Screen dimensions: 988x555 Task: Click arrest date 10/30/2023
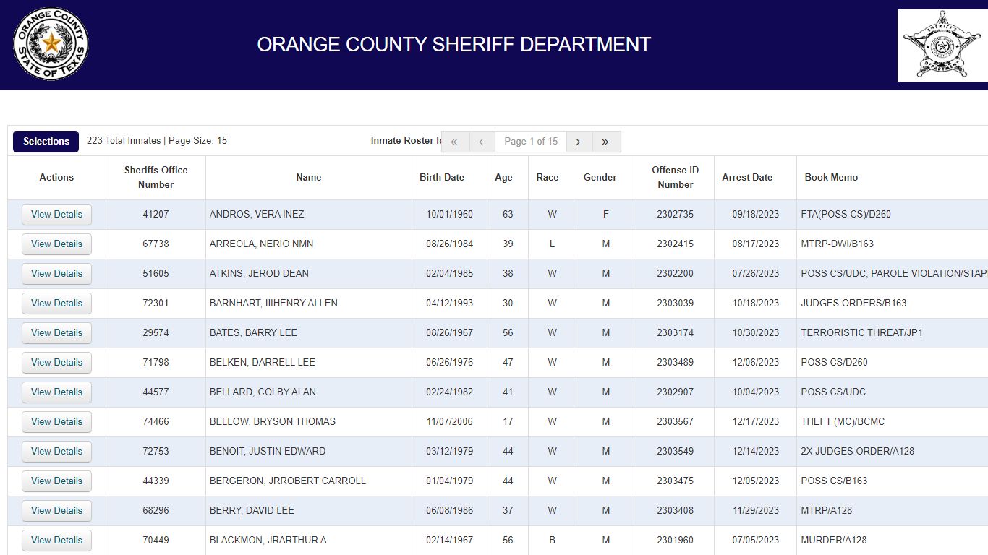[x=756, y=333]
